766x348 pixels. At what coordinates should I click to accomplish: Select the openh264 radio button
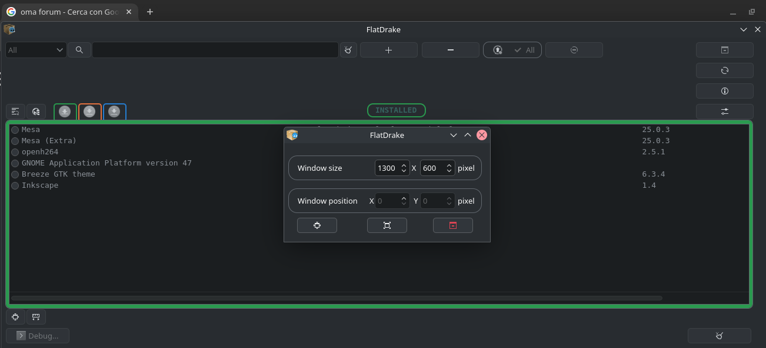pyautogui.click(x=15, y=152)
